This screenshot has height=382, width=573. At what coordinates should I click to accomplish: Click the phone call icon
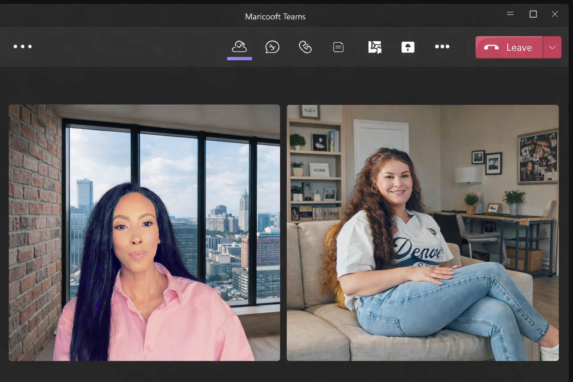(305, 47)
